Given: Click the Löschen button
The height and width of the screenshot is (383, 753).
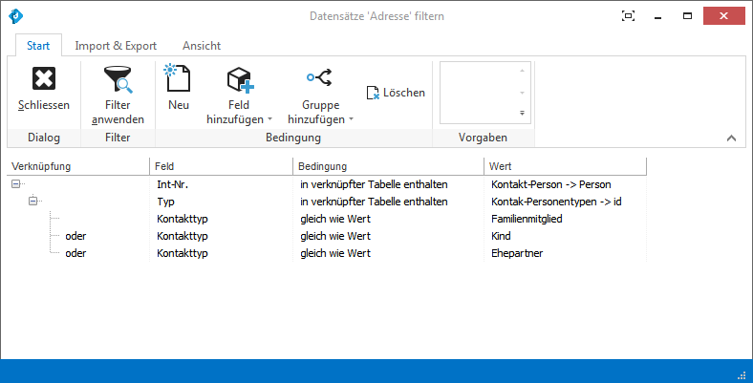Looking at the screenshot, I should [x=396, y=93].
